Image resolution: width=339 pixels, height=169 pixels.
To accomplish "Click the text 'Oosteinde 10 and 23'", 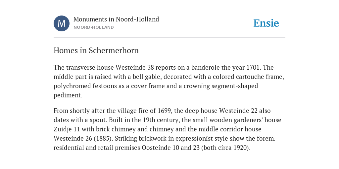I will (x=170, y=148).
